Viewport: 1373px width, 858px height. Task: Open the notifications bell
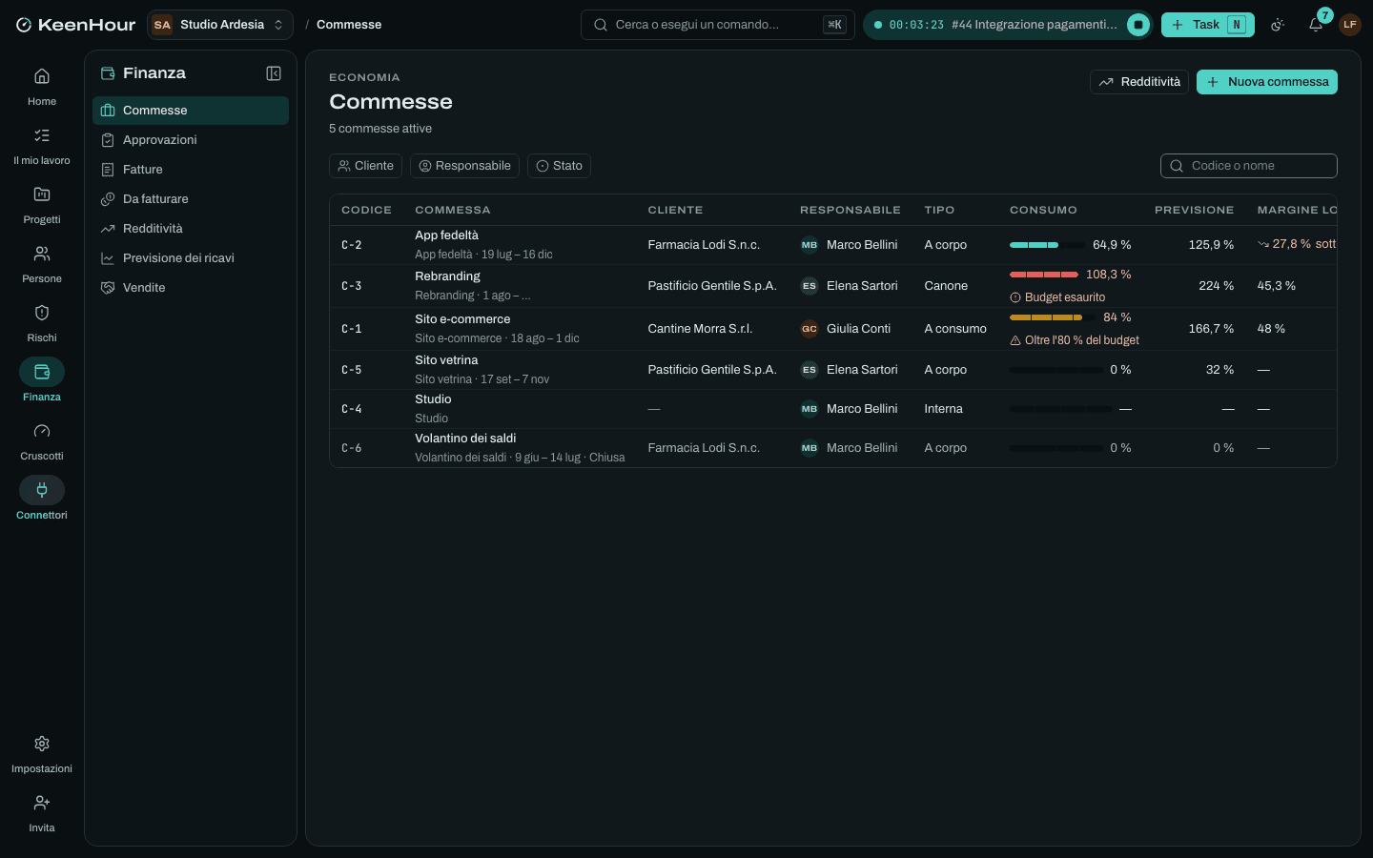pos(1316,25)
